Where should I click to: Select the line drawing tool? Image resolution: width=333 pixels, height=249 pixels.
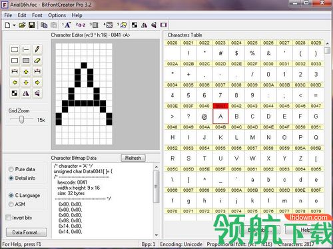[x=26, y=49]
